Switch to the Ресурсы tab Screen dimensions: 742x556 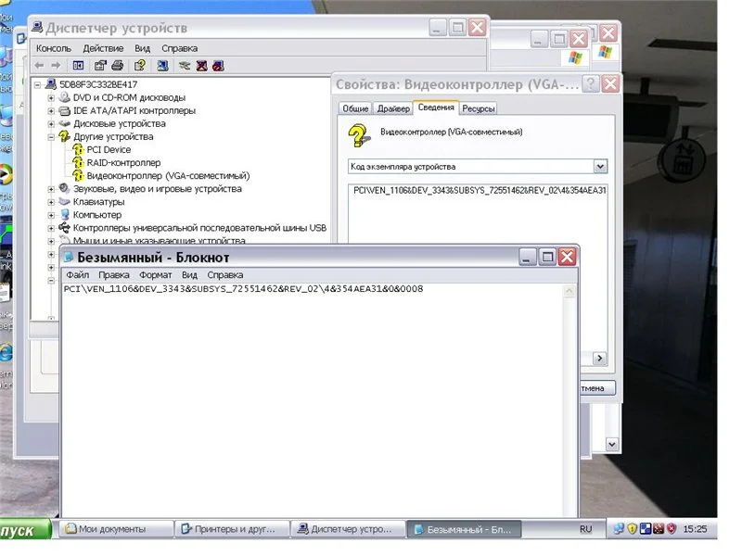tap(478, 108)
